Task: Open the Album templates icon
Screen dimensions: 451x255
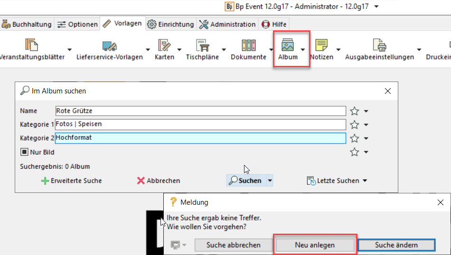Action: pyautogui.click(x=288, y=46)
